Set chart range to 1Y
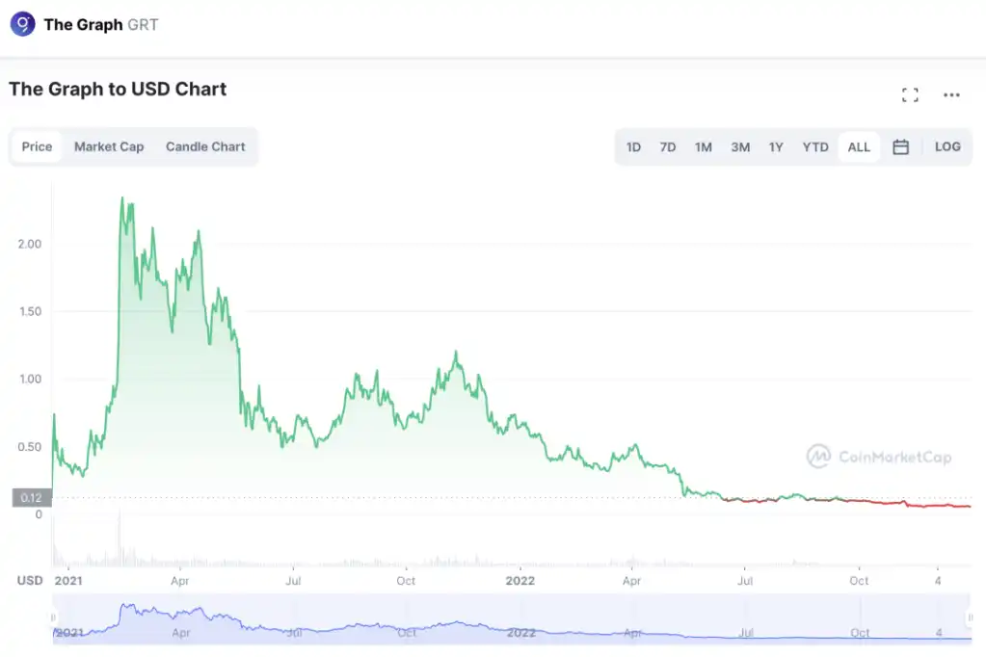 776,147
